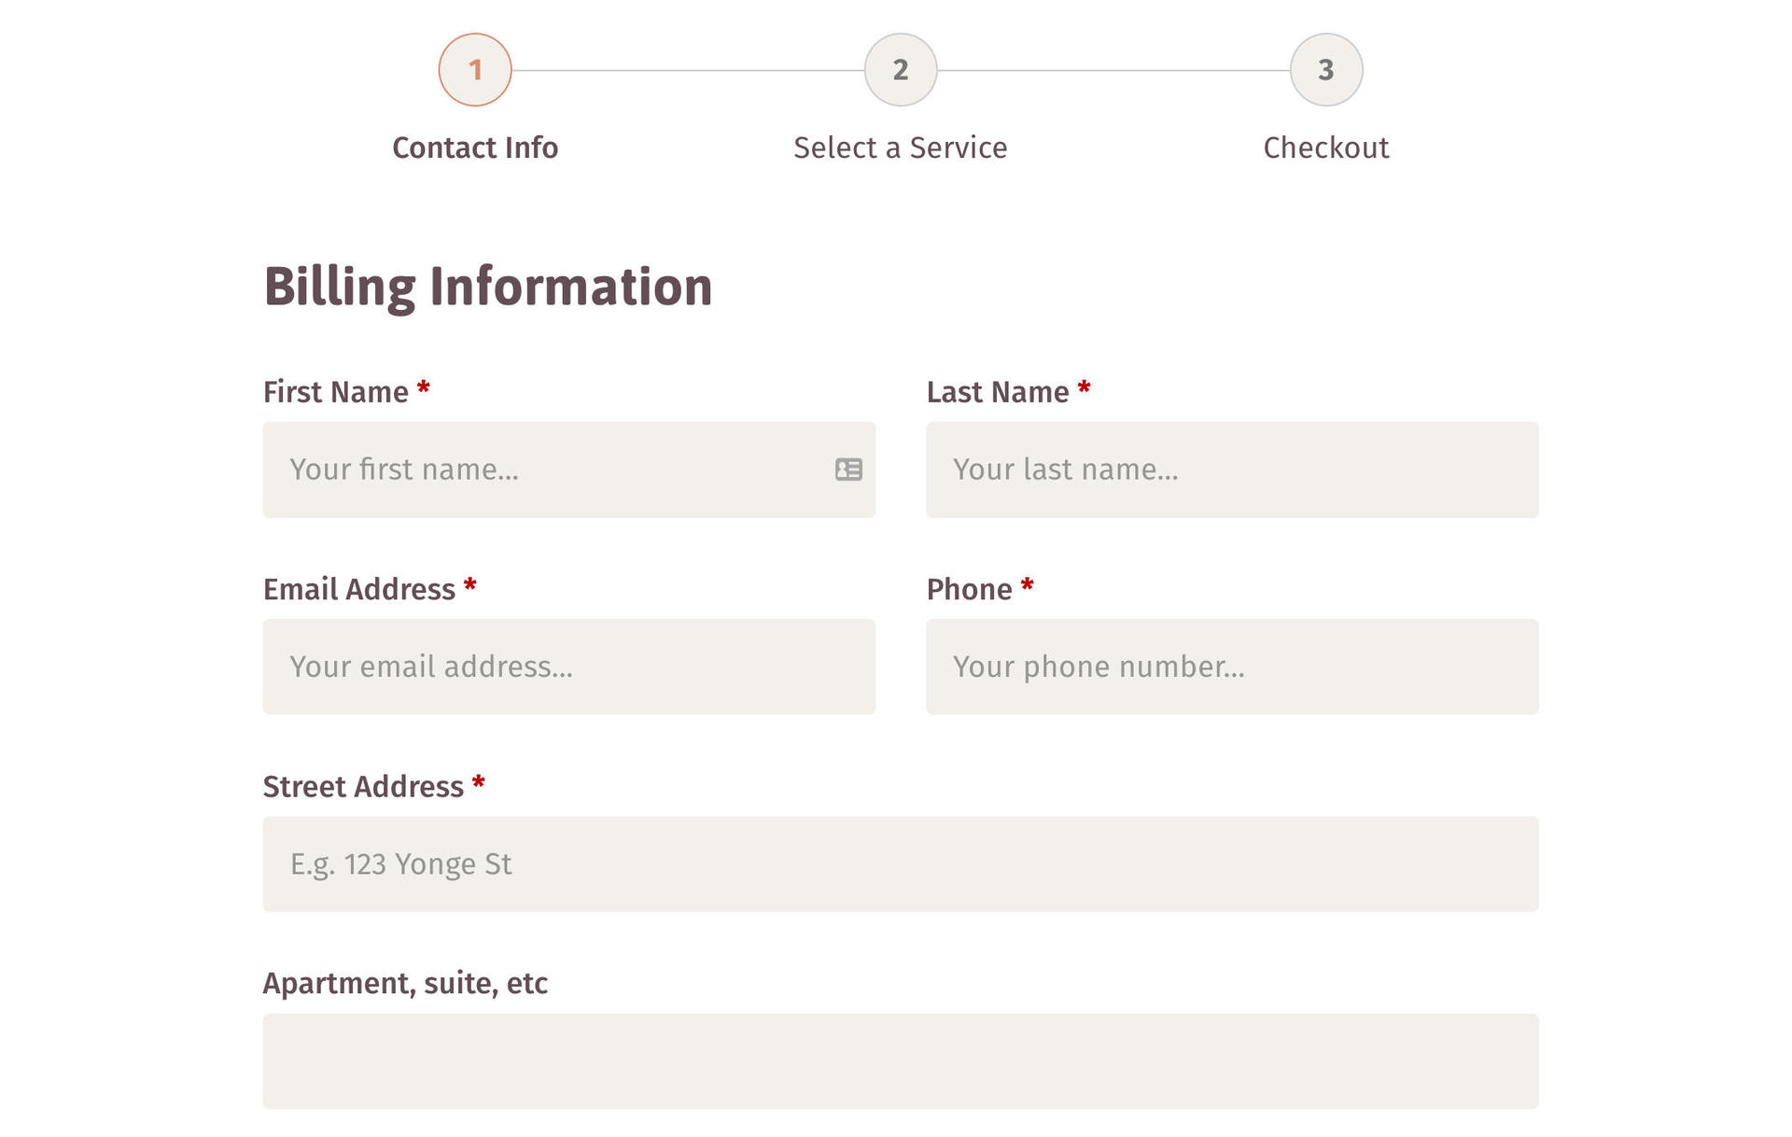Screen dimensions: 1792x1137
Task: Click step circle 2 in progress bar
Action: click(900, 69)
